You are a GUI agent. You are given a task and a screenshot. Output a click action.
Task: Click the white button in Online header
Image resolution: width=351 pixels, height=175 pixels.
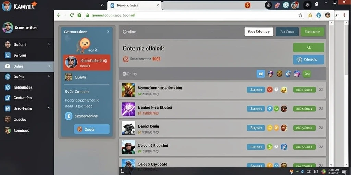[x=259, y=32]
